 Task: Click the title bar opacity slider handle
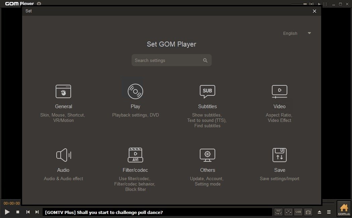(305, 4)
